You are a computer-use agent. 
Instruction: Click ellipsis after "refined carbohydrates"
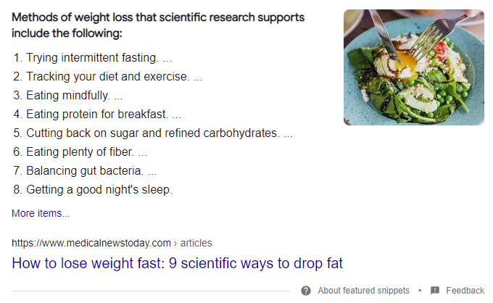point(289,133)
